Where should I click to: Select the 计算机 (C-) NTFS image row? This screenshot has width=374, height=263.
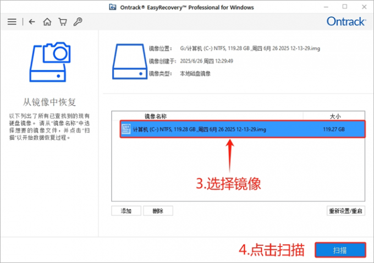pyautogui.click(x=243, y=129)
